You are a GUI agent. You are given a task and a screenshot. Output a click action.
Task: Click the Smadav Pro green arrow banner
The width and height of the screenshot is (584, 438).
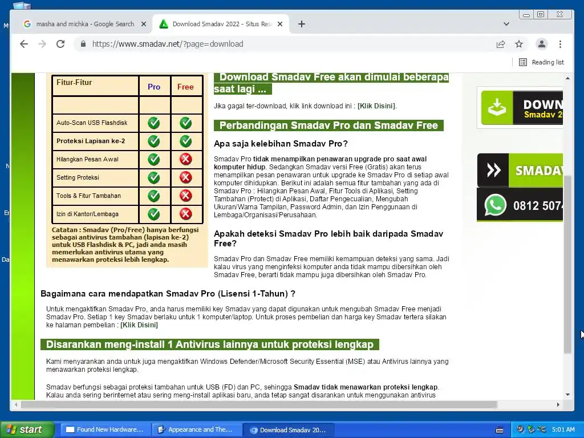click(x=520, y=170)
